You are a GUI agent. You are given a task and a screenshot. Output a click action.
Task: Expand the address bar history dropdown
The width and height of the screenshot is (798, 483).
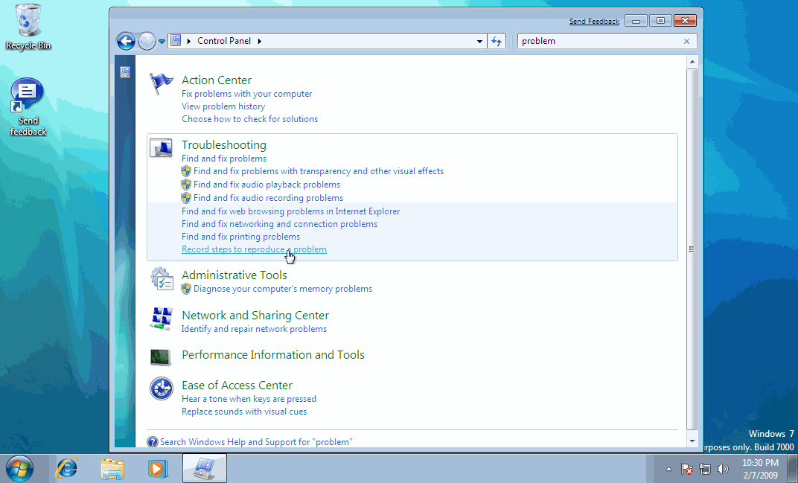point(479,42)
